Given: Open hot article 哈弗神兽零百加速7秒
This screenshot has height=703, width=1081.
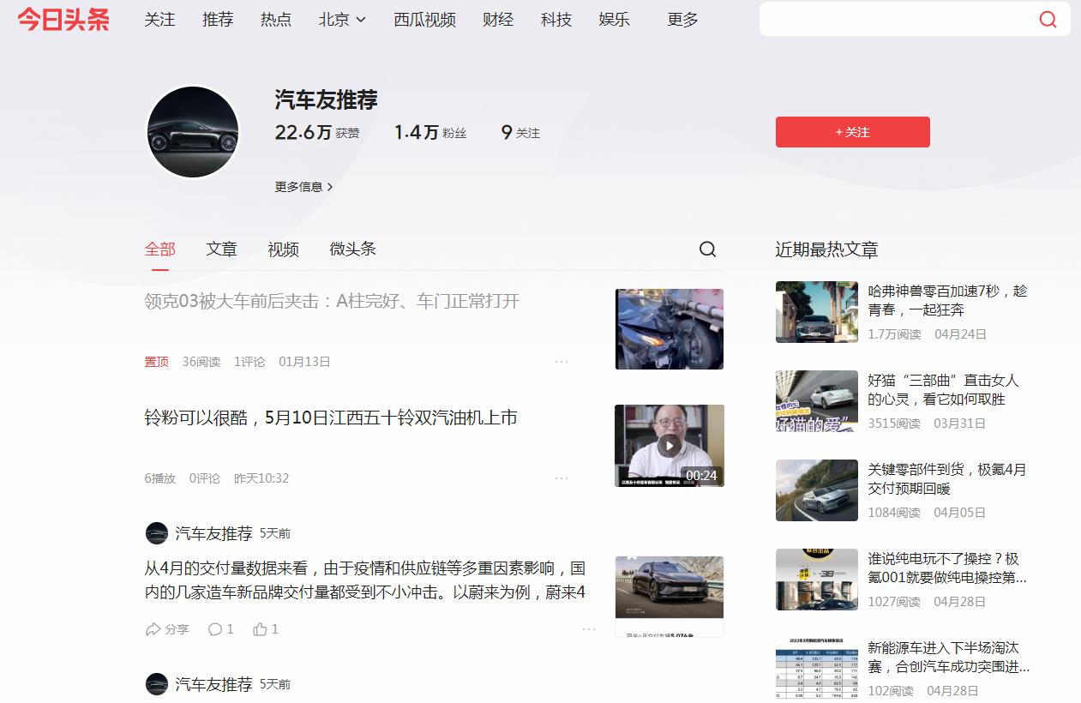Looking at the screenshot, I should click(947, 300).
